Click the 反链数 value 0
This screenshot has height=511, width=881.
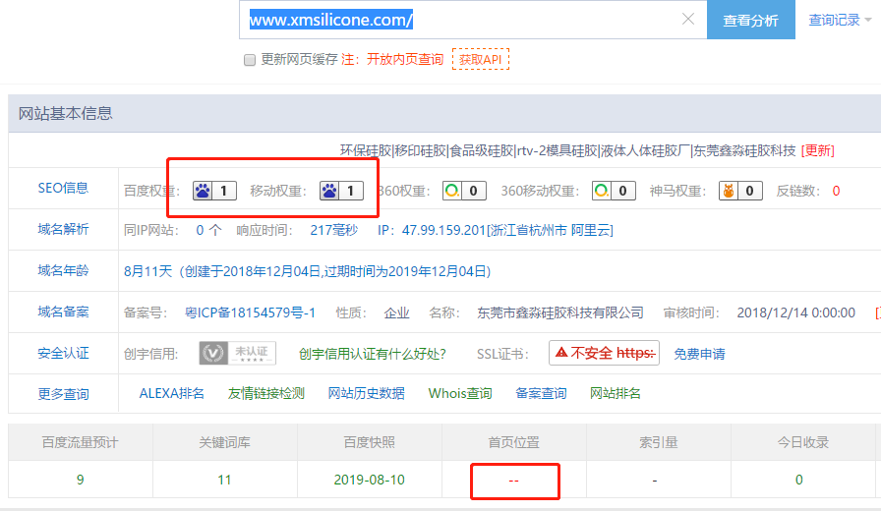pos(836,191)
